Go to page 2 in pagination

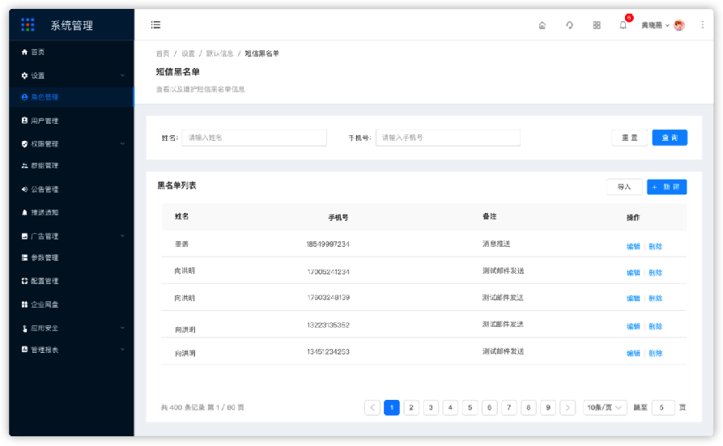click(411, 407)
